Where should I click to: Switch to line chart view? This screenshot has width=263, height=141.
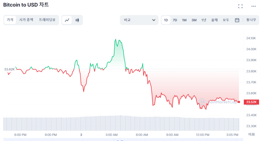click(67, 20)
